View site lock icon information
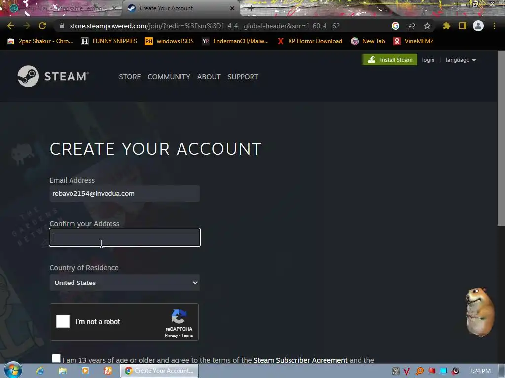Image resolution: width=505 pixels, height=378 pixels. pos(62,26)
